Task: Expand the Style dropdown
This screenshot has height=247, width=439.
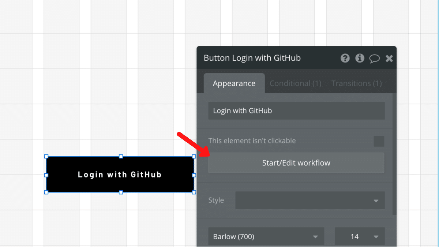Action: (309, 201)
